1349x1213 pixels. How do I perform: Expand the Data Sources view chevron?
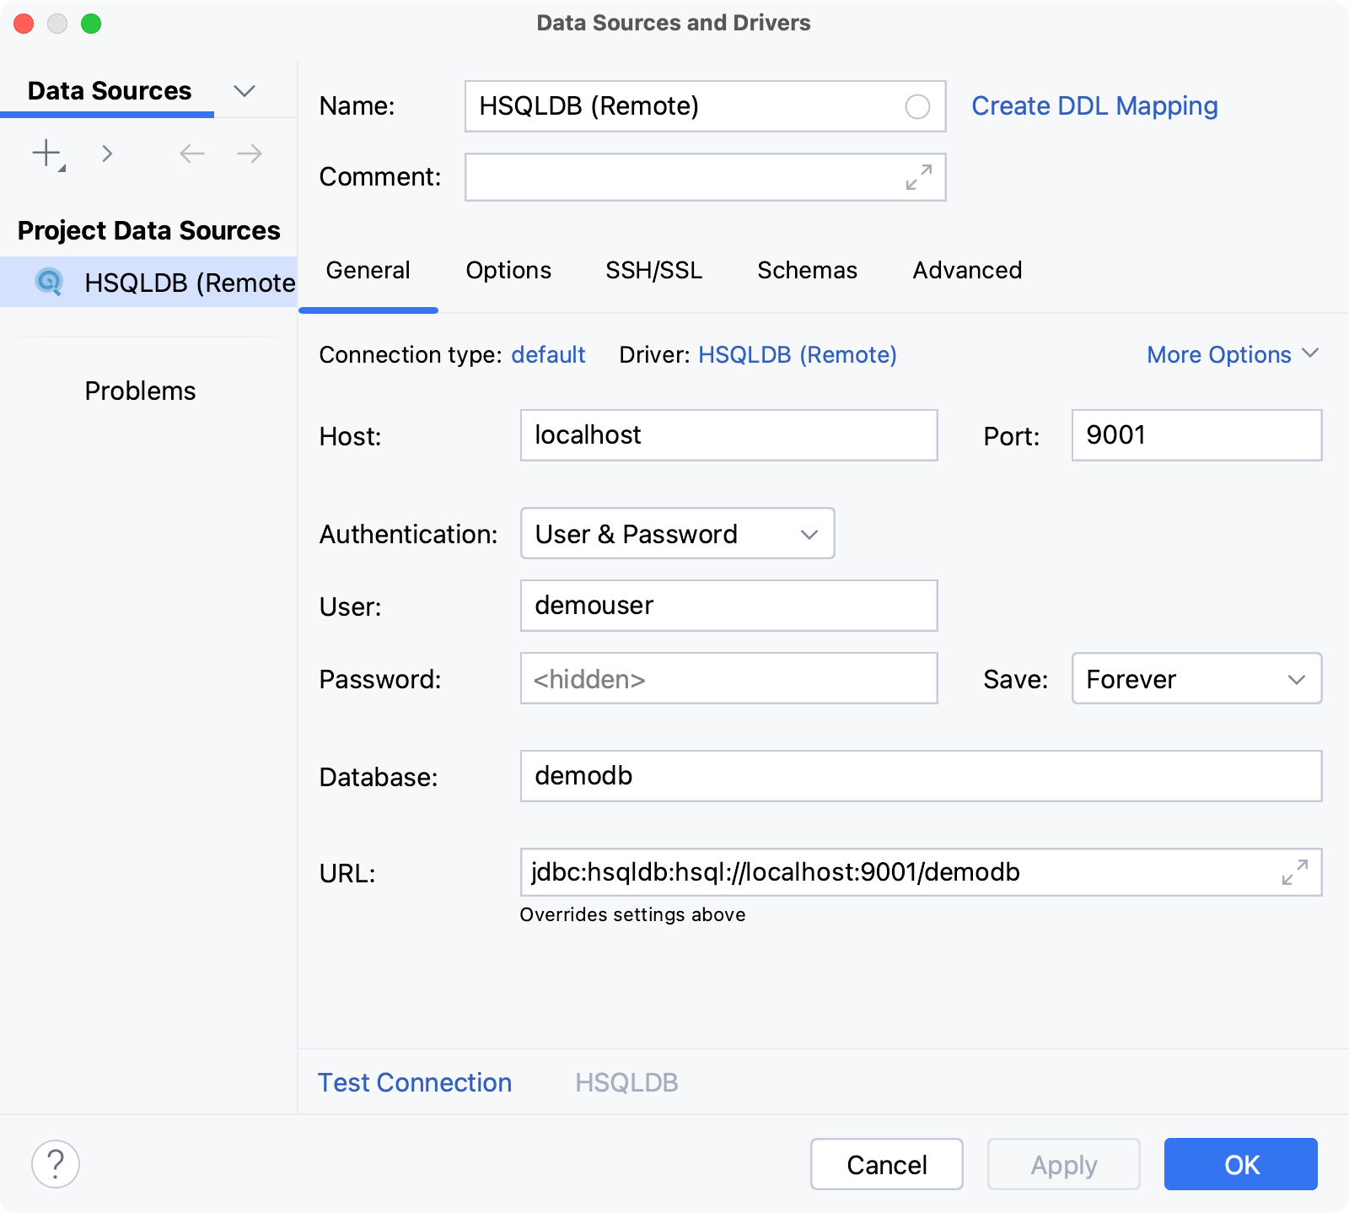click(x=245, y=90)
